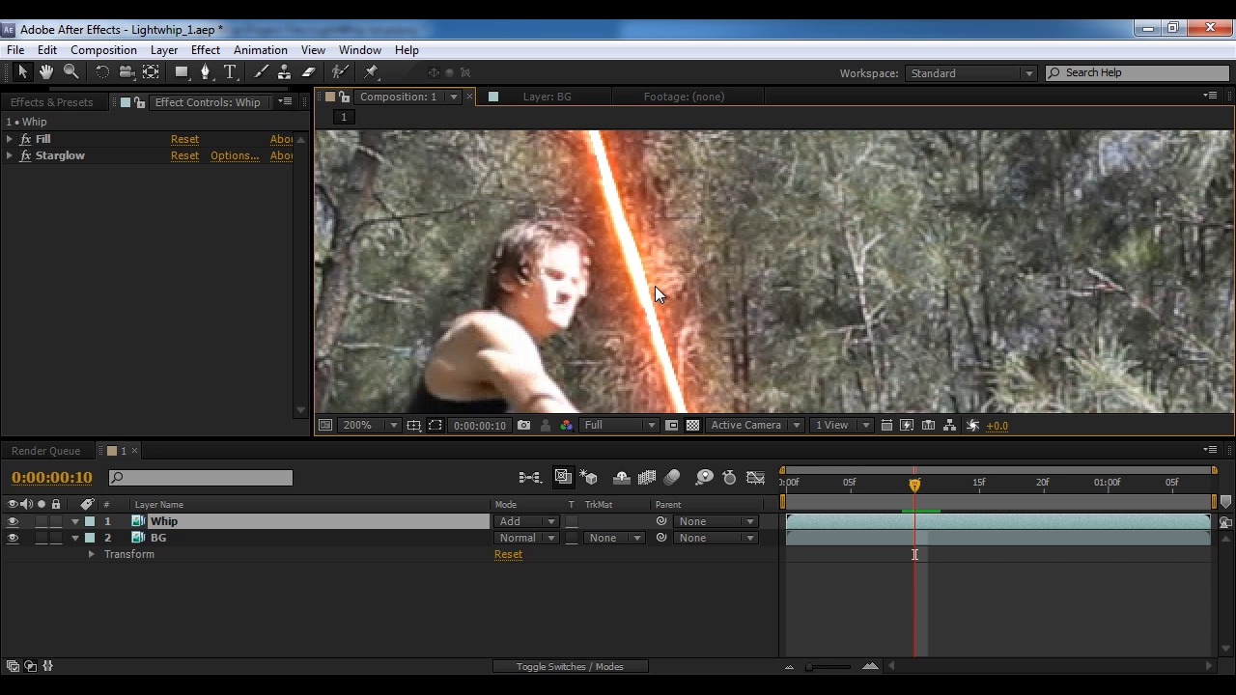Open Starglow Options link
The height and width of the screenshot is (695, 1236).
pyautogui.click(x=235, y=155)
